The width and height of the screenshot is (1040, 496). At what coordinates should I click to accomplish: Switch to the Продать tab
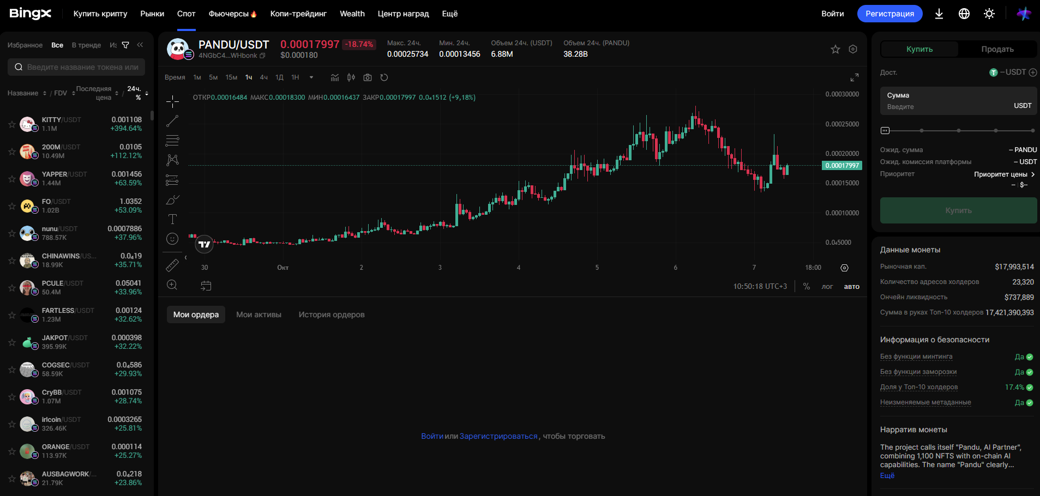click(997, 49)
